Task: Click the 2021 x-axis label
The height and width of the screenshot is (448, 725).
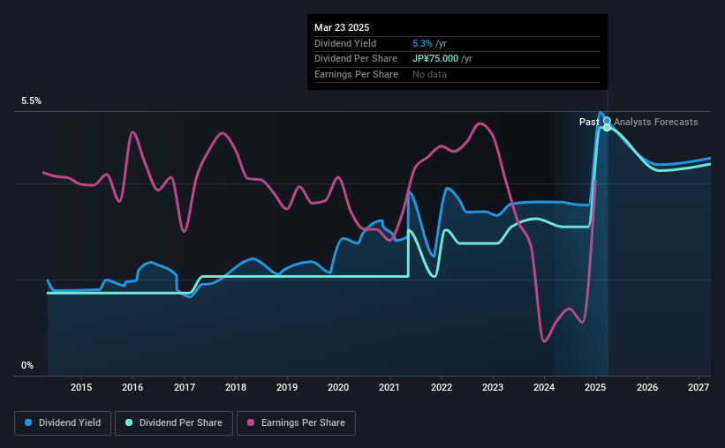Action: click(389, 387)
